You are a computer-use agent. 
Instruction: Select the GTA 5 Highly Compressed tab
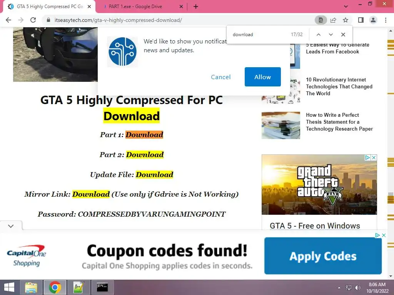tap(49, 7)
